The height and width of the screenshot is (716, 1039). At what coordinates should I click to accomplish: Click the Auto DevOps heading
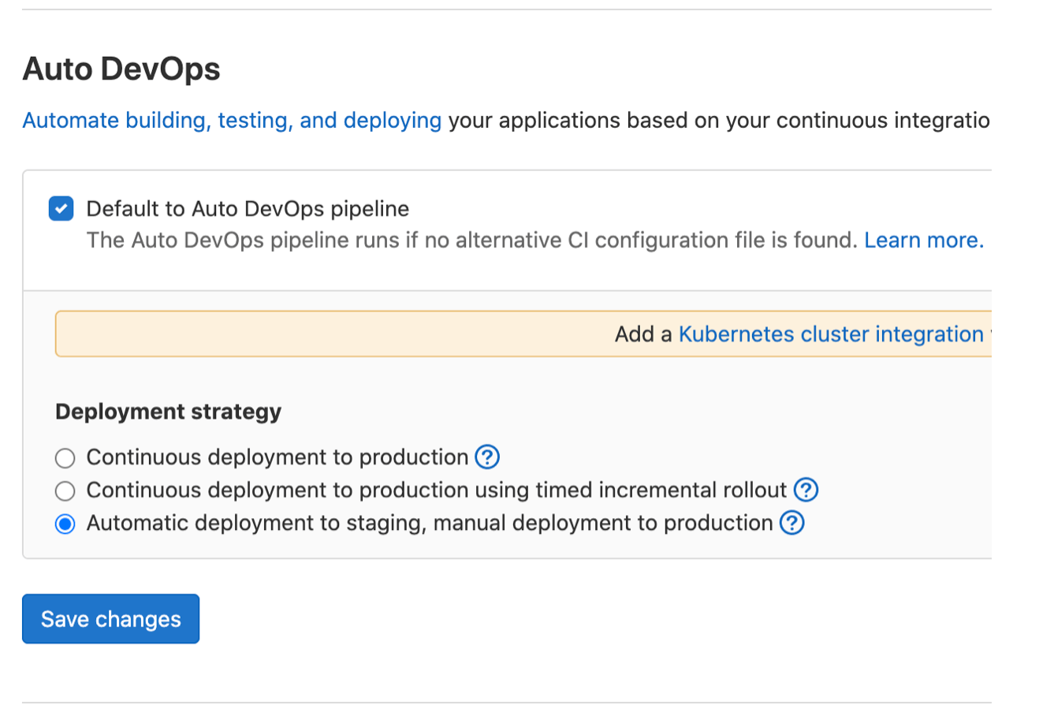coord(121,69)
